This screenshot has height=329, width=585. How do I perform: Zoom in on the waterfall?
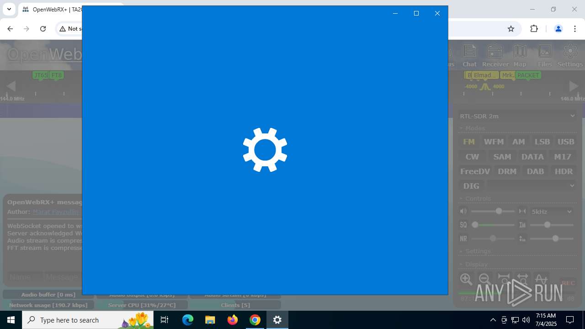point(466,279)
